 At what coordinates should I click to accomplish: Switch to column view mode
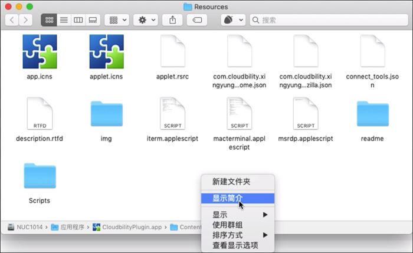click(x=78, y=20)
